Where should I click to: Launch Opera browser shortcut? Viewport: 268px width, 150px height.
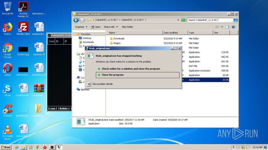point(8,69)
